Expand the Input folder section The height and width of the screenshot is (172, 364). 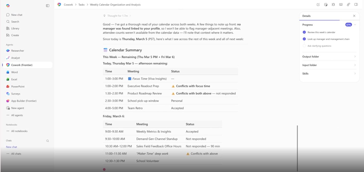(x=329, y=65)
